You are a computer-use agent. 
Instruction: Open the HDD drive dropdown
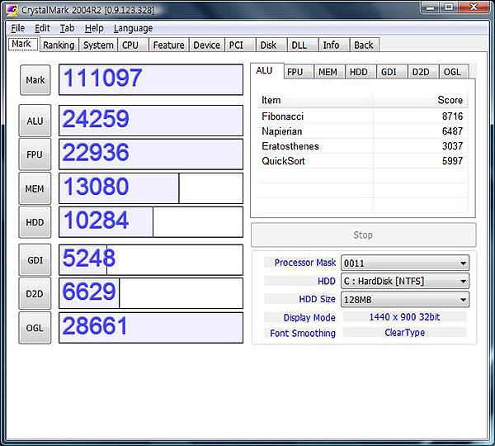[x=405, y=281]
